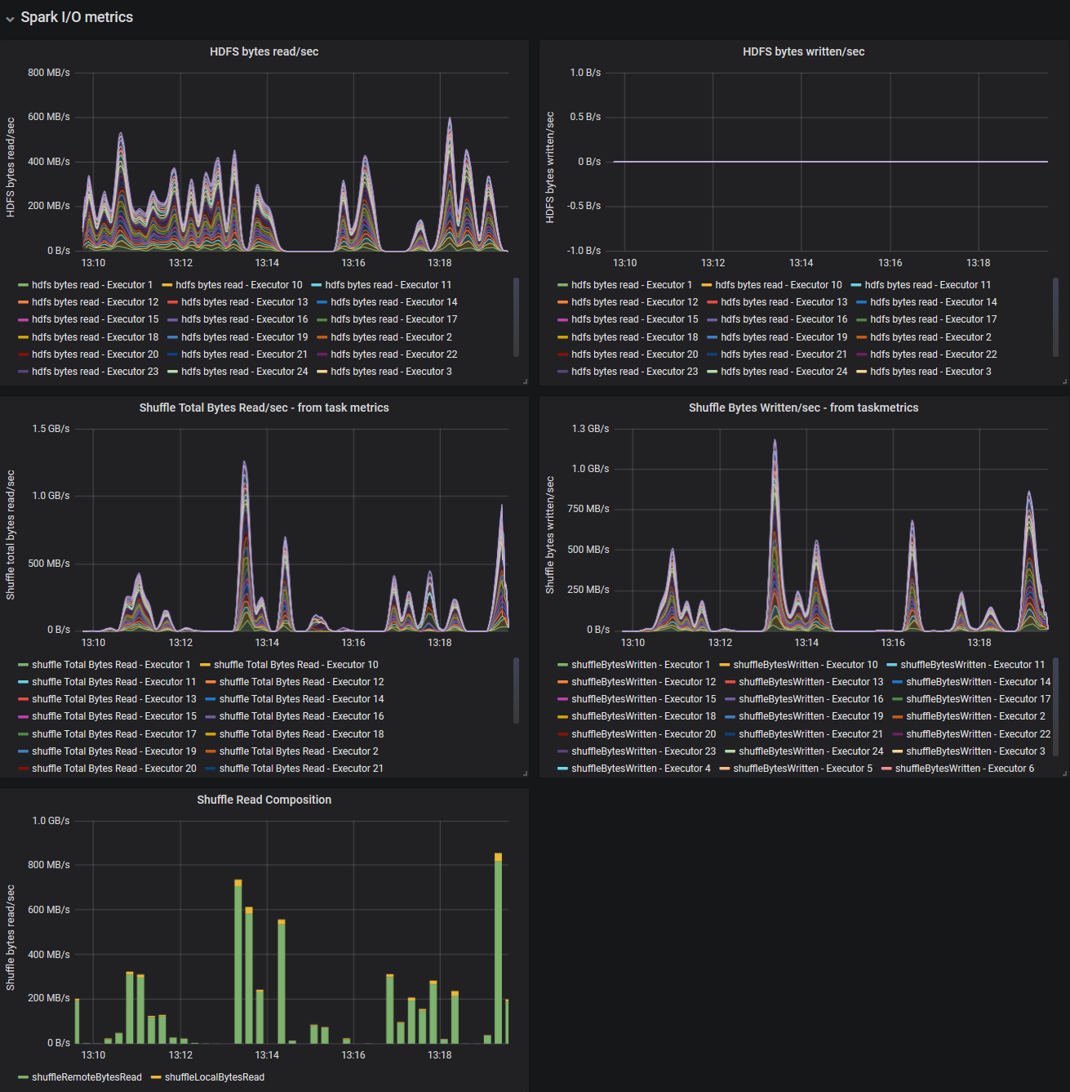Isolate Executor 14 in HDFS bytes read/sec legend
The image size is (1070, 1092).
(x=394, y=302)
